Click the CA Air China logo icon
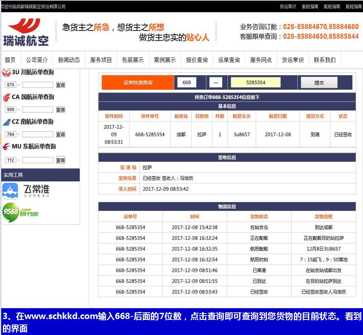The height and width of the screenshot is (335, 363). click(6, 97)
